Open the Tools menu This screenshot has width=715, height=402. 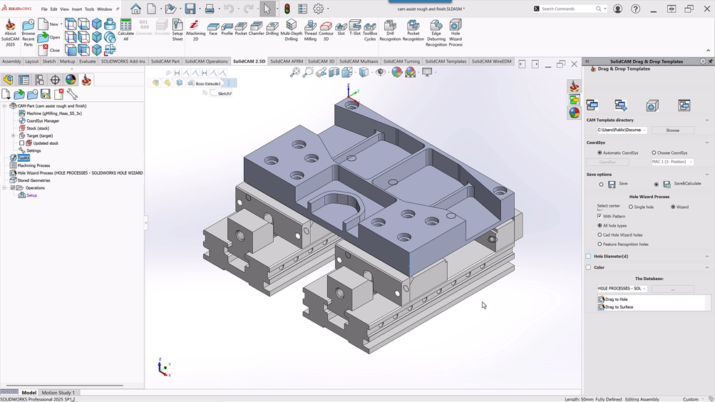click(89, 9)
